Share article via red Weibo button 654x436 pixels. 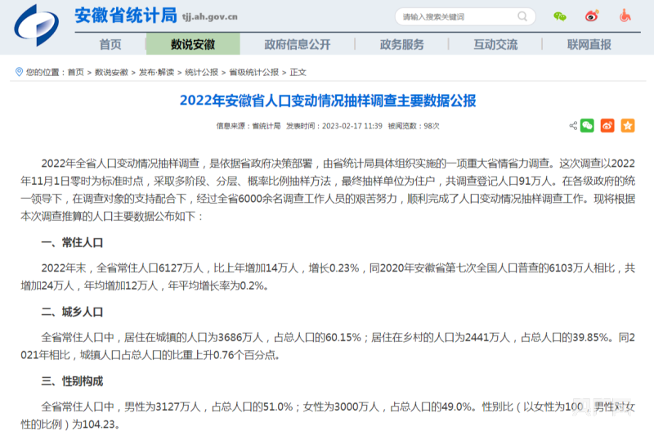(x=607, y=126)
